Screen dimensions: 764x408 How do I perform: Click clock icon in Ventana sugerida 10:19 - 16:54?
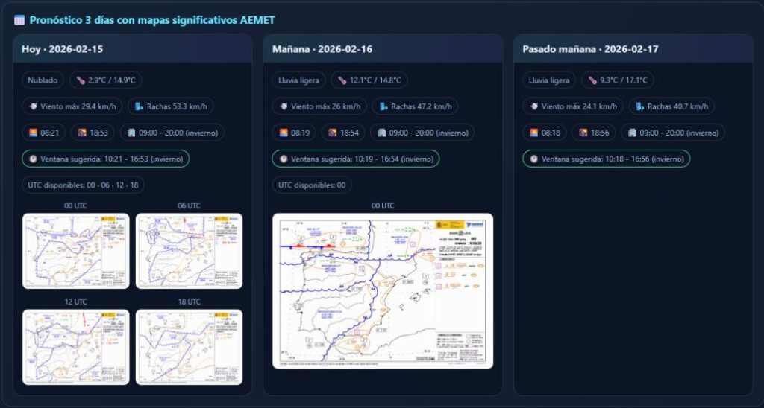(284, 159)
